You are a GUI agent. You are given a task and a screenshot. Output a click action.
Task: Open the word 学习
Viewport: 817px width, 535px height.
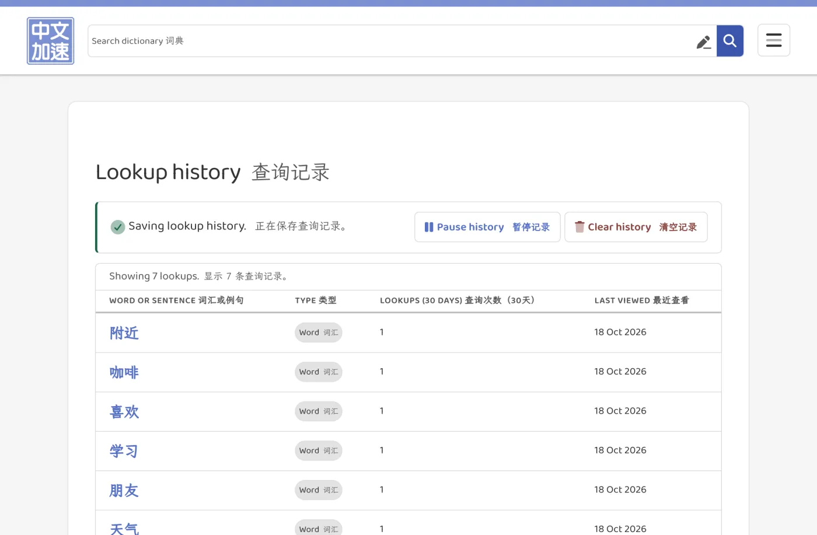(x=124, y=451)
